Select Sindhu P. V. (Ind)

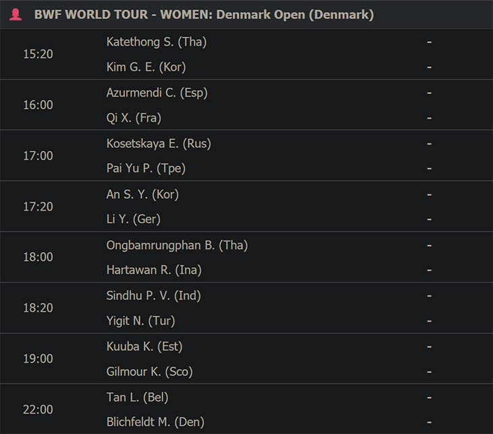153,296
